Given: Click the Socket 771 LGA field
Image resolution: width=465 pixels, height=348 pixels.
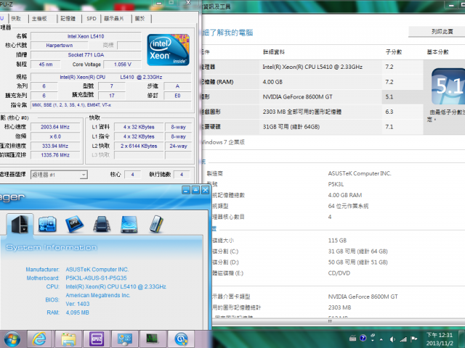Looking at the screenshot, I should tap(86, 55).
